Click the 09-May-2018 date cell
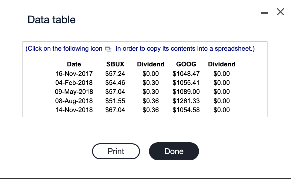The image size is (291, 179). [74, 92]
